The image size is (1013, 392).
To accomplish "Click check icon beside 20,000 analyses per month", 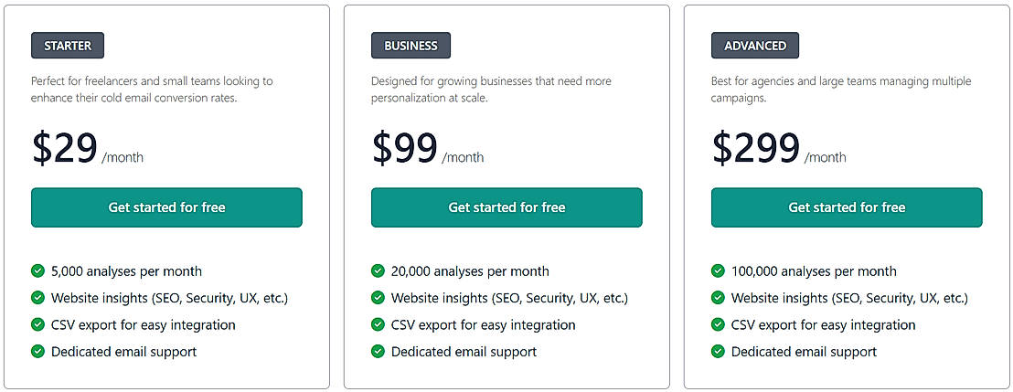I will pos(378,270).
